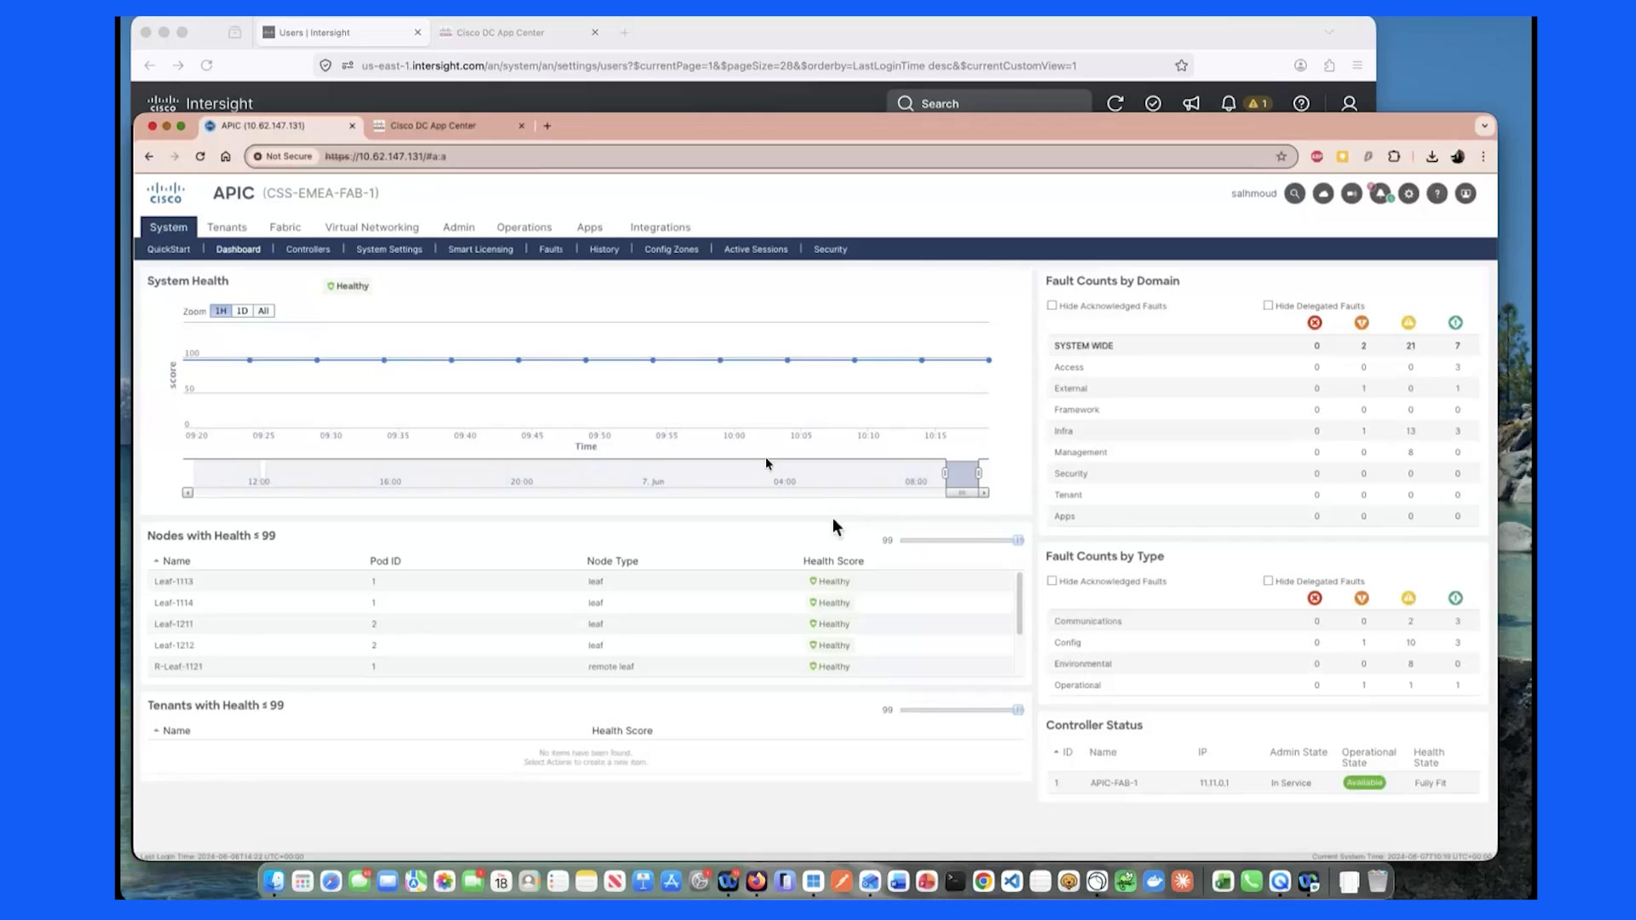1636x920 pixels.
Task: Open the APIC user profile icon
Action: click(1466, 193)
